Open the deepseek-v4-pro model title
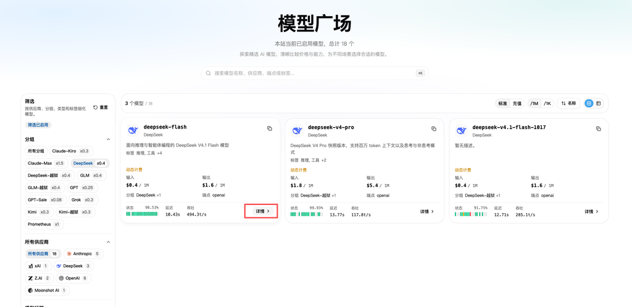The image size is (632, 307). [x=331, y=127]
